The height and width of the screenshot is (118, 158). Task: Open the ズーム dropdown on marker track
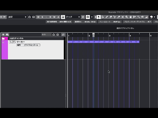tap(36, 45)
